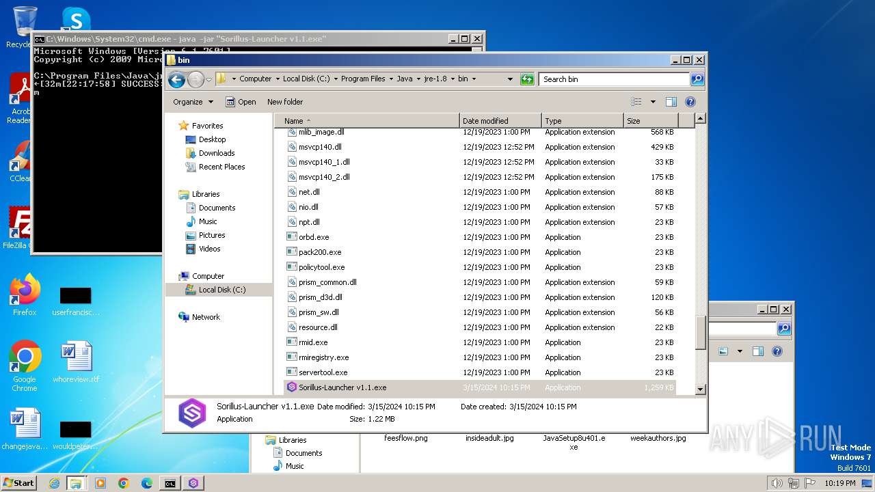The image size is (875, 492).
Task: Select Favorites in navigation pane
Action: click(x=207, y=126)
